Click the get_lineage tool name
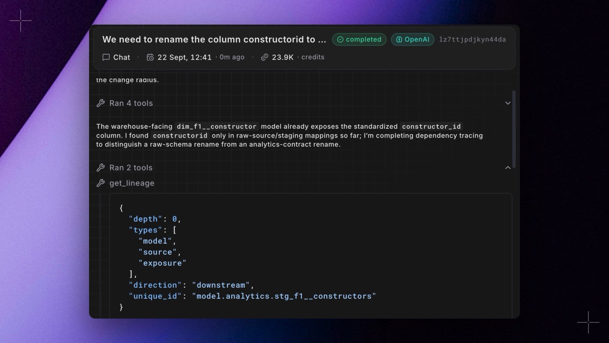The height and width of the screenshot is (343, 609). tap(132, 183)
